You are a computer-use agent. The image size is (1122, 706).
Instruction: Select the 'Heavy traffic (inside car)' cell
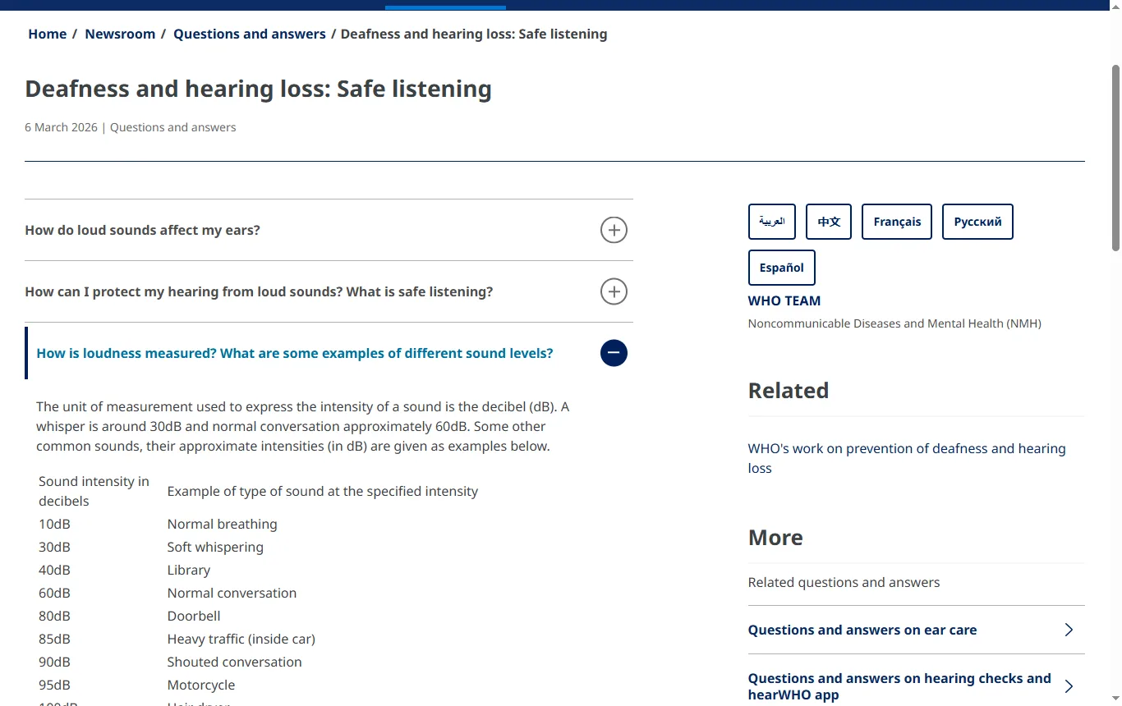point(241,639)
